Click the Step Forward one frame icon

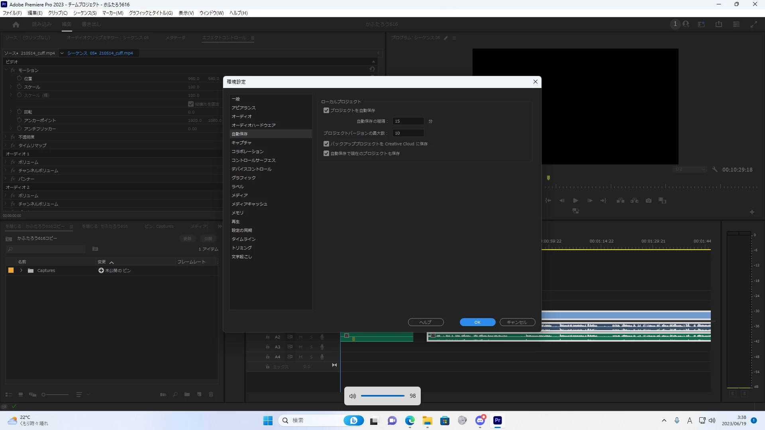[590, 201]
